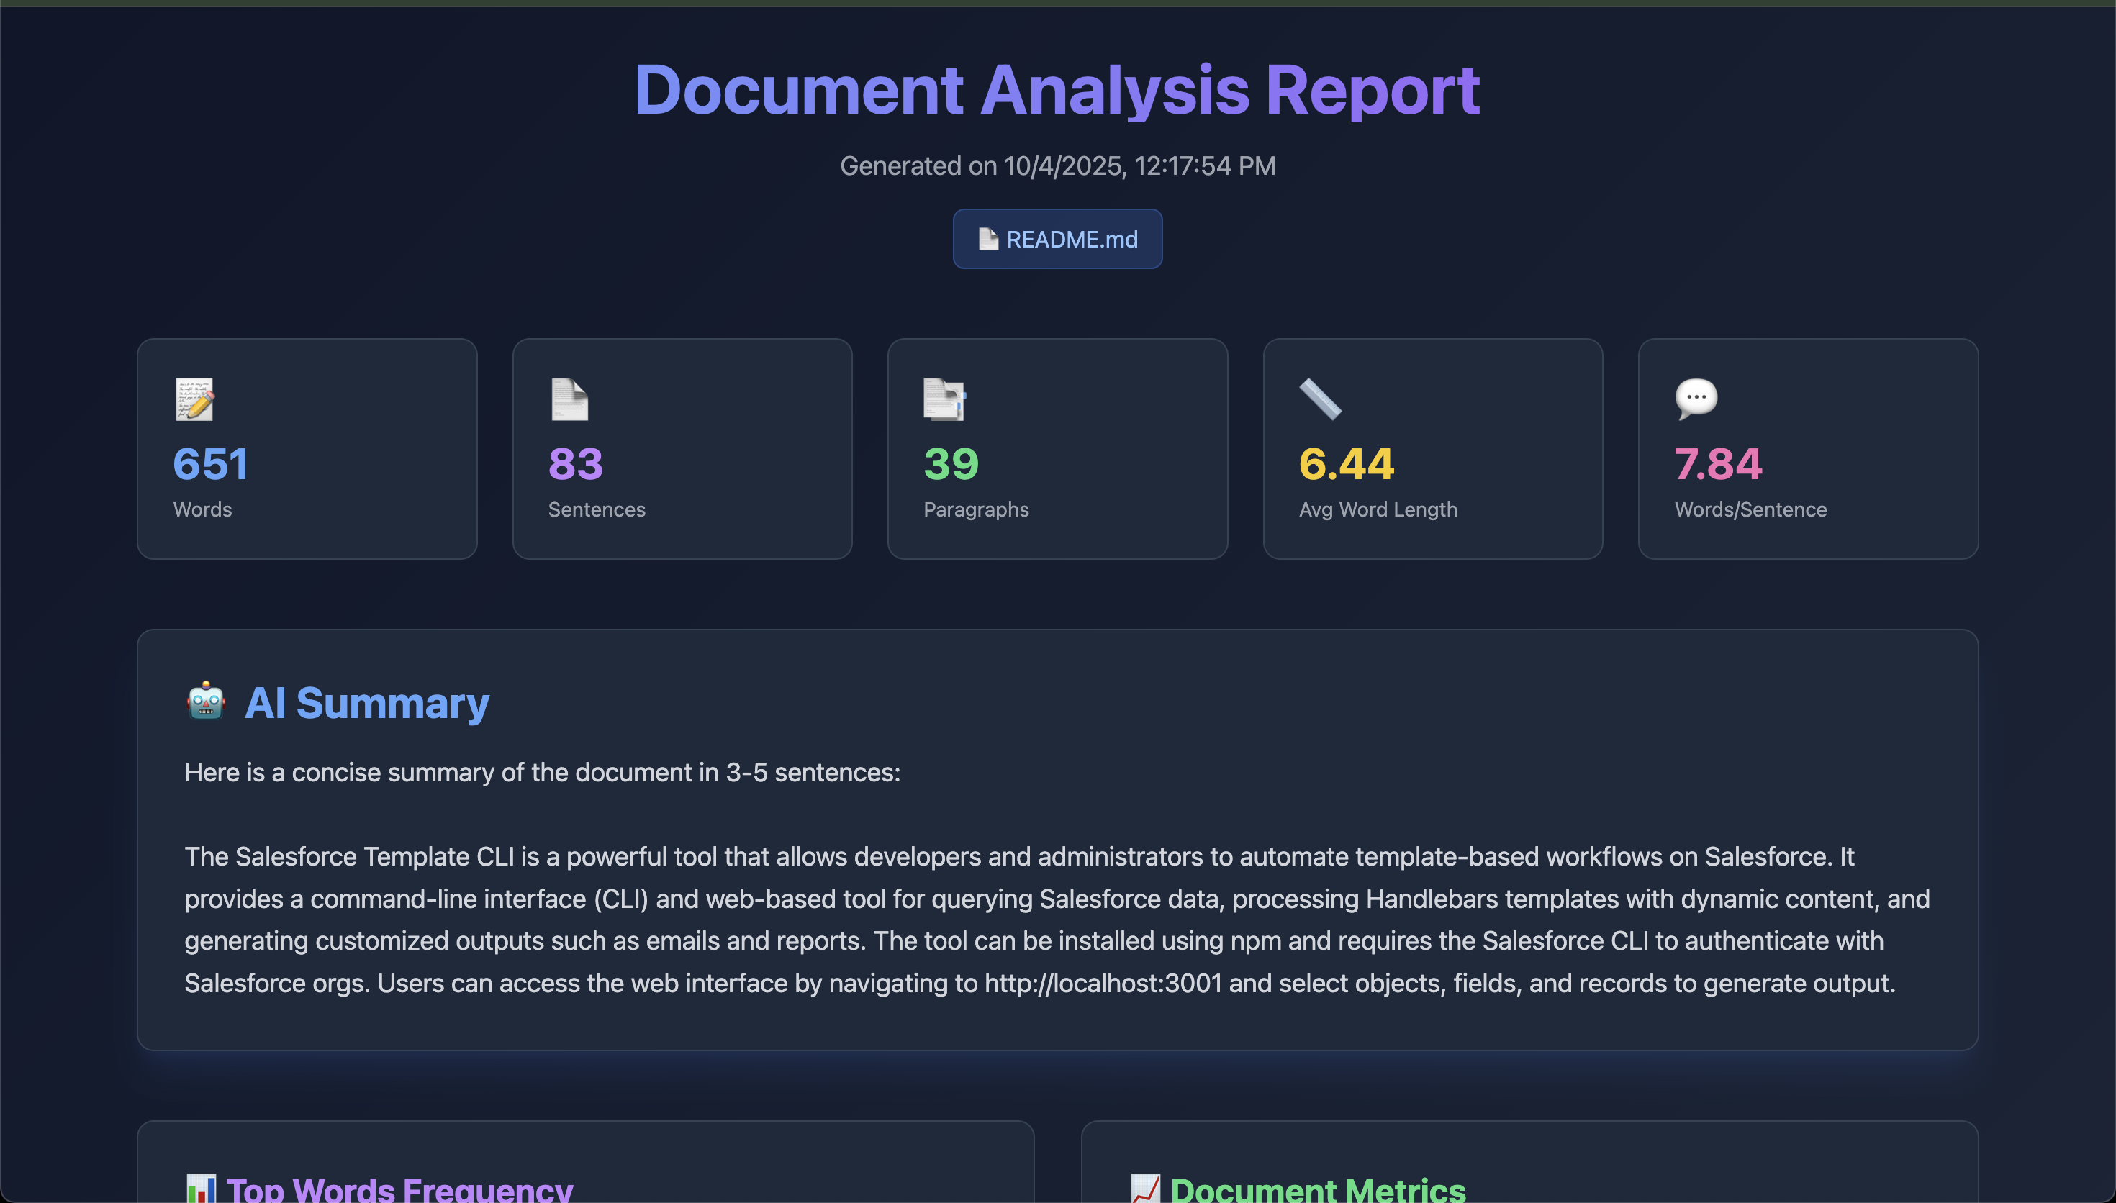The width and height of the screenshot is (2116, 1203).
Task: Click the robot icon beside AI Summary
Action: tap(206, 702)
